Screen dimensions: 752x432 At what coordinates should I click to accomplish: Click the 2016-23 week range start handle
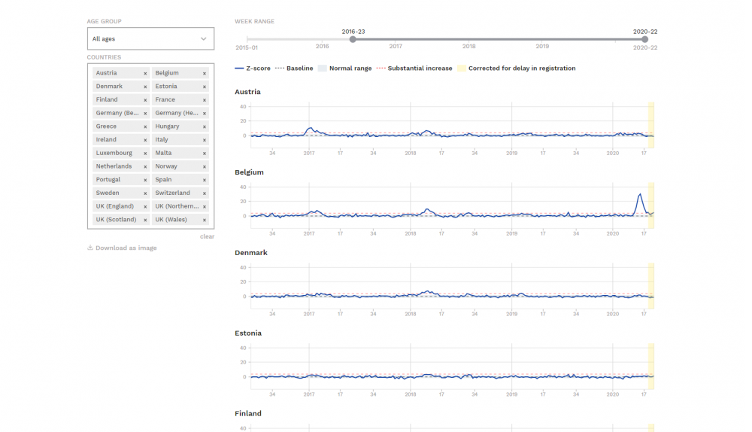[353, 39]
